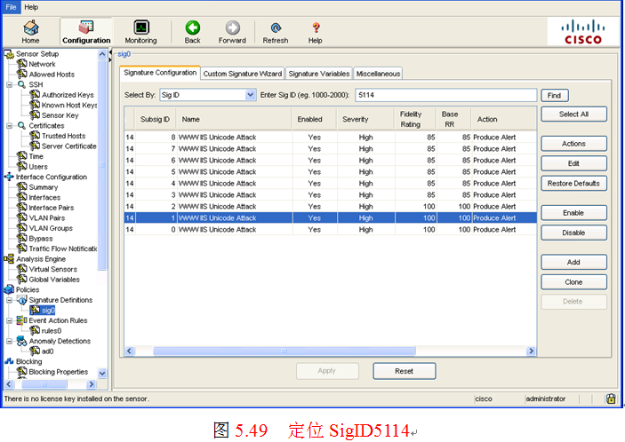Image resolution: width=625 pixels, height=442 pixels.
Task: Click the Fidelity Rating column header
Action: (415, 119)
